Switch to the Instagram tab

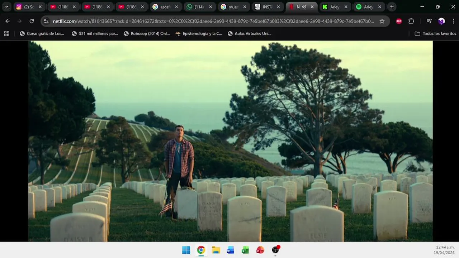pyautogui.click(x=29, y=7)
